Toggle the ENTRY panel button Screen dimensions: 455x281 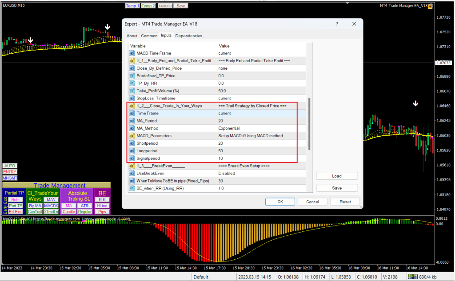pyautogui.click(x=9, y=172)
